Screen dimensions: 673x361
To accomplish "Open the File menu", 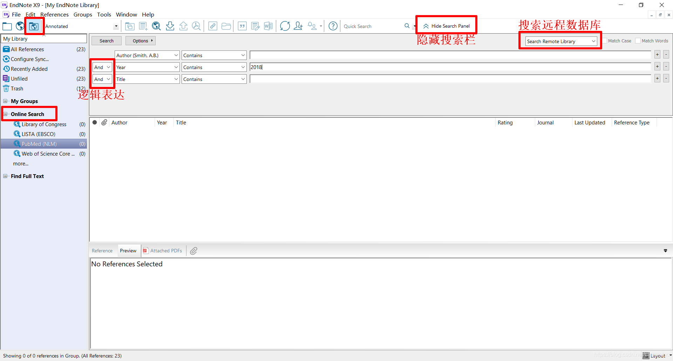I will coord(16,15).
